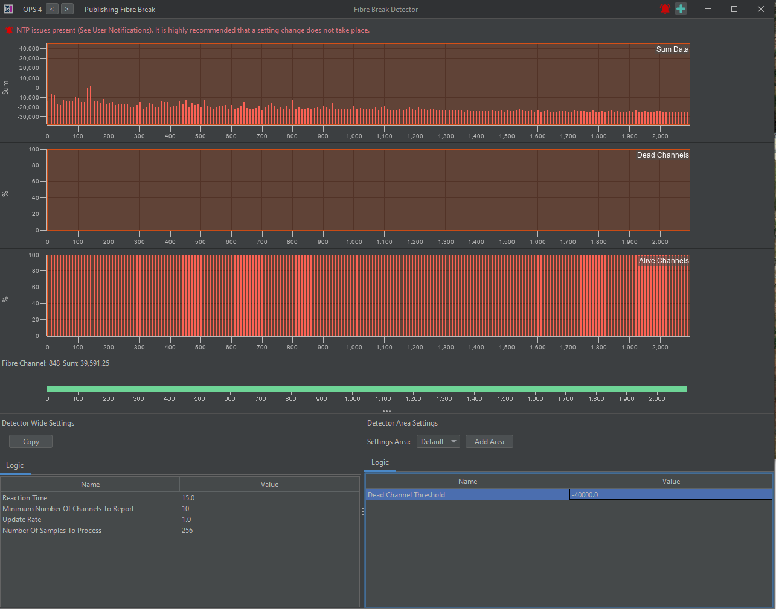This screenshot has width=776, height=609.
Task: Select the Logic tab in Detector Wide Settings
Action: point(15,465)
